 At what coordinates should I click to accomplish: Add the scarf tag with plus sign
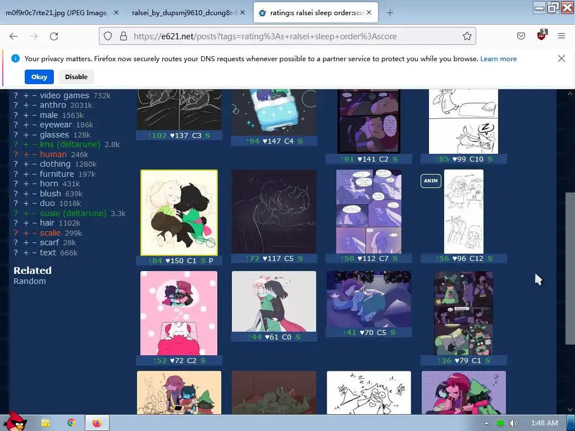[26, 242]
